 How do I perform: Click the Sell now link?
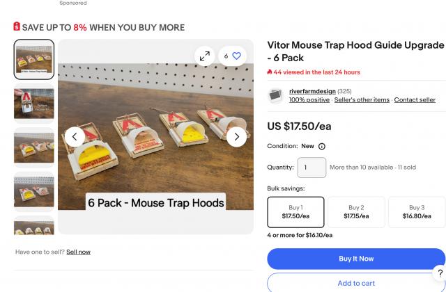pyautogui.click(x=78, y=252)
